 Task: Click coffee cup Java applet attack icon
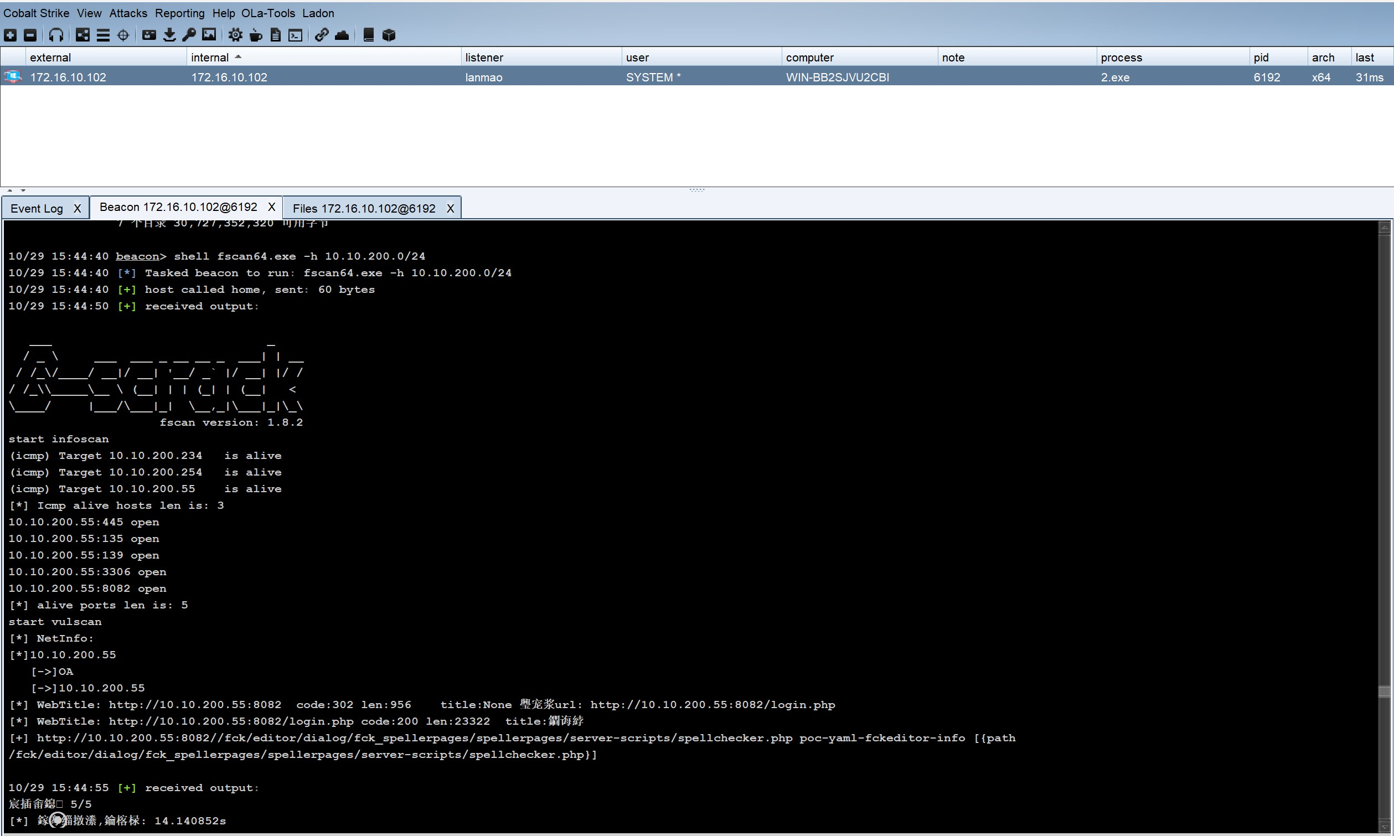pos(256,35)
